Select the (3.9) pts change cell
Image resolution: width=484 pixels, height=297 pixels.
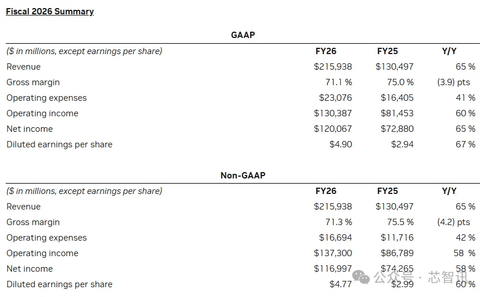(x=453, y=82)
